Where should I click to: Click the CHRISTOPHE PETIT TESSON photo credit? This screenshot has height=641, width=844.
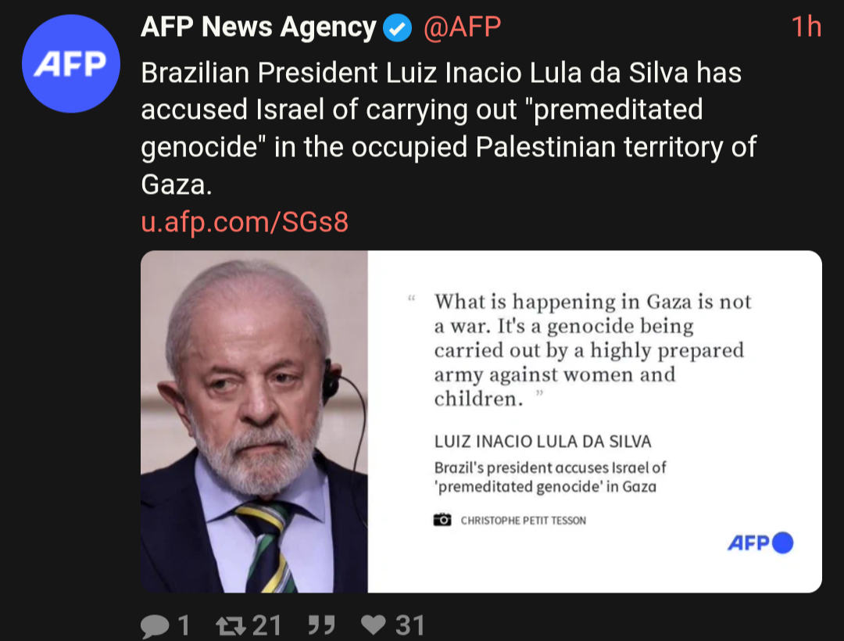pos(523,521)
